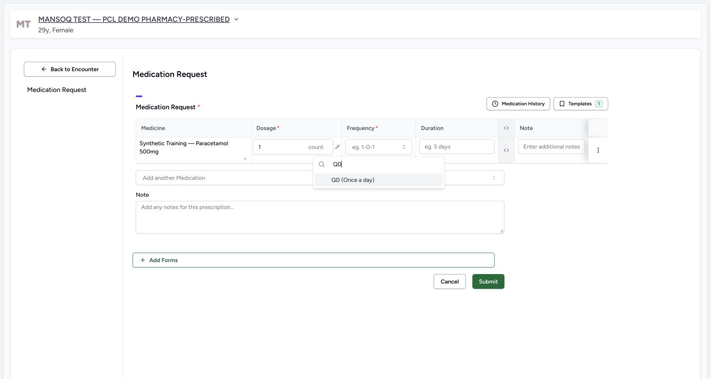Click the bookmark icon in Templates button
711x379 pixels.
pyautogui.click(x=562, y=104)
